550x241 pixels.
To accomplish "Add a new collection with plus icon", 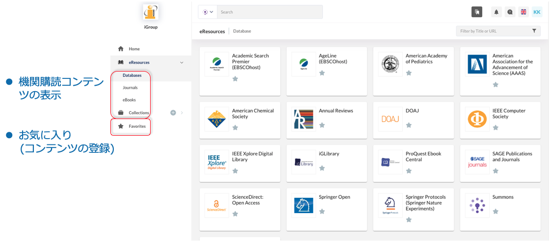I will [173, 113].
